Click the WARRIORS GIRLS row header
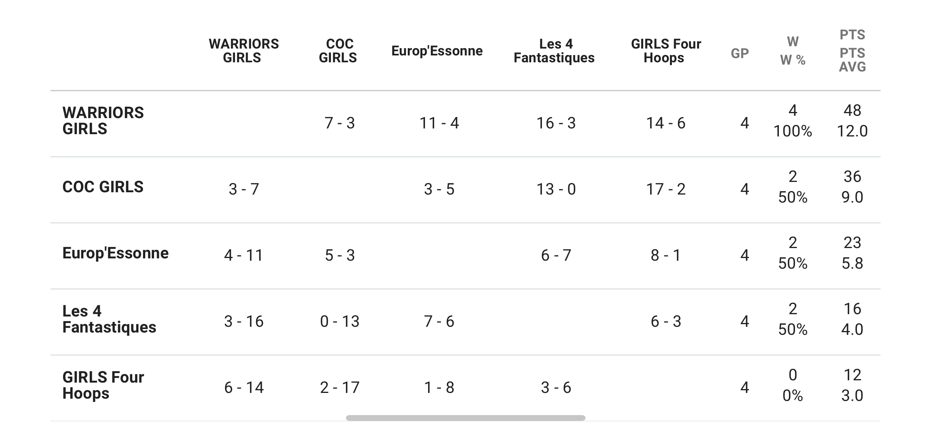This screenshot has width=931, height=430. (103, 121)
